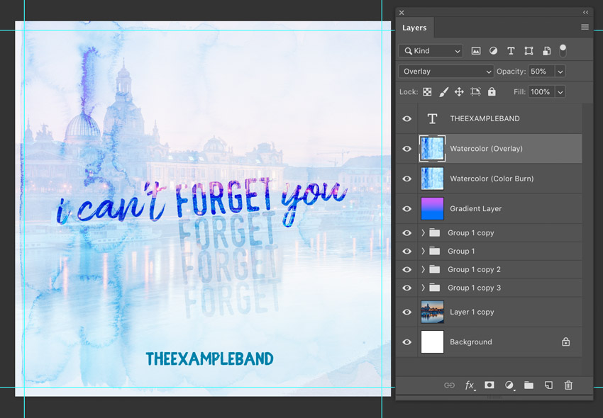Image resolution: width=603 pixels, height=418 pixels.
Task: Open the Kind filter dropdown
Action: point(431,51)
